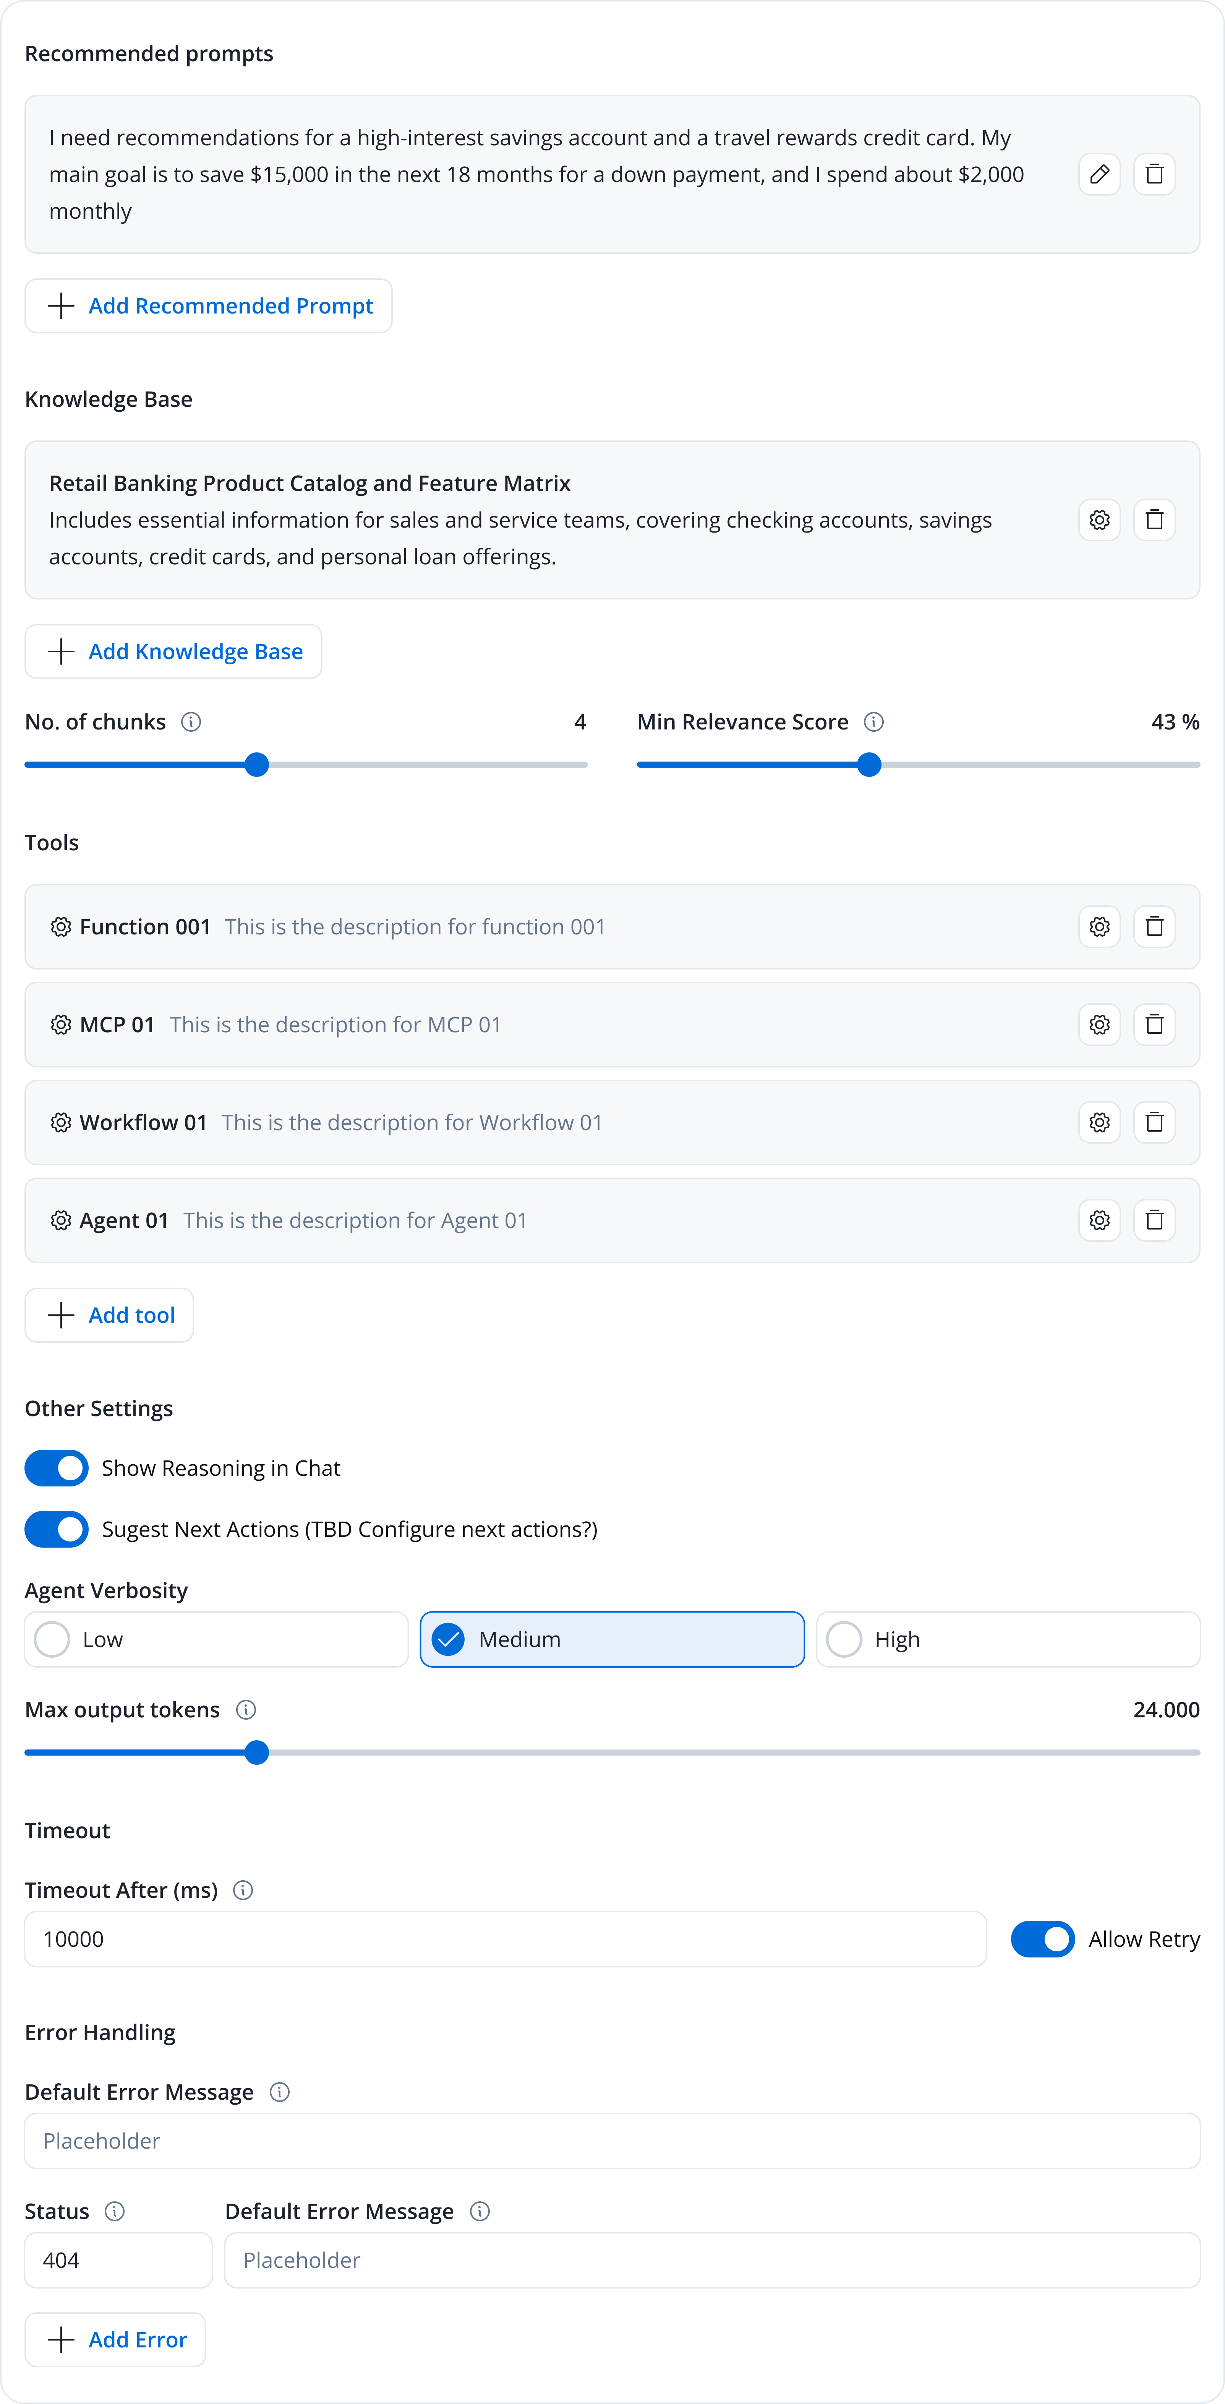Click Retail Banking Product Catalog title
This screenshot has width=1225, height=2404.
pyautogui.click(x=310, y=483)
